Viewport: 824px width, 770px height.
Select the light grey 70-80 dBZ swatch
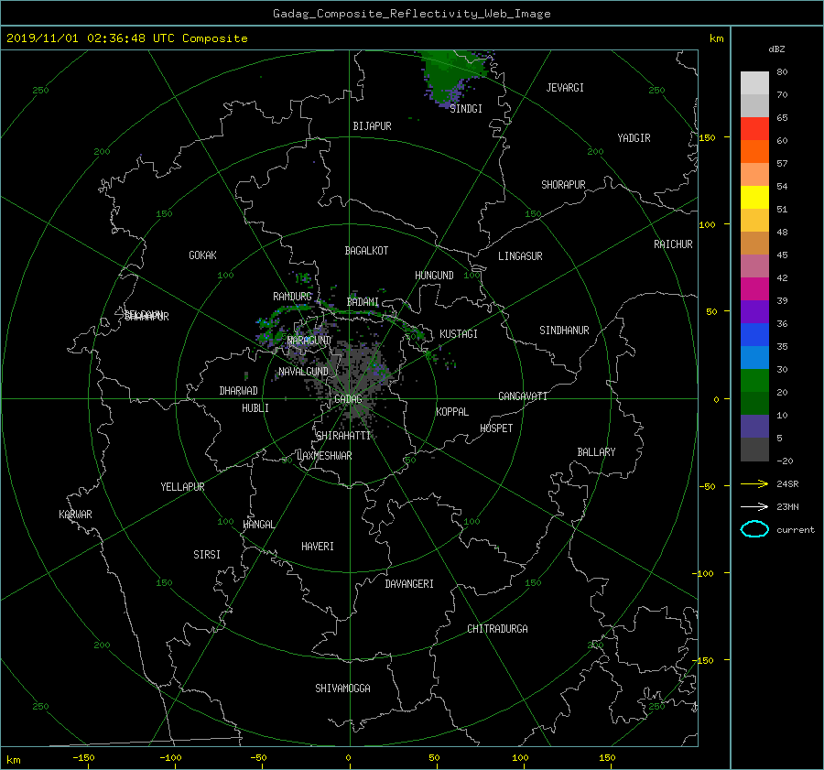(754, 83)
